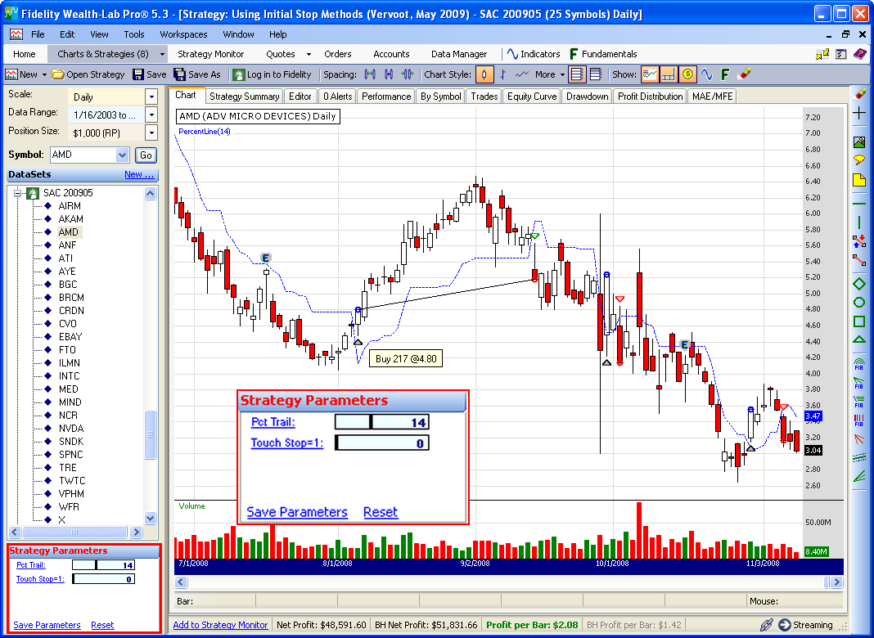Select the triangle drawing tool
This screenshot has height=638, width=874.
point(859,340)
